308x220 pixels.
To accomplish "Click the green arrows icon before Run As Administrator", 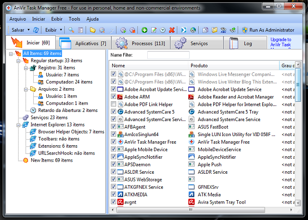I will (x=233, y=30).
